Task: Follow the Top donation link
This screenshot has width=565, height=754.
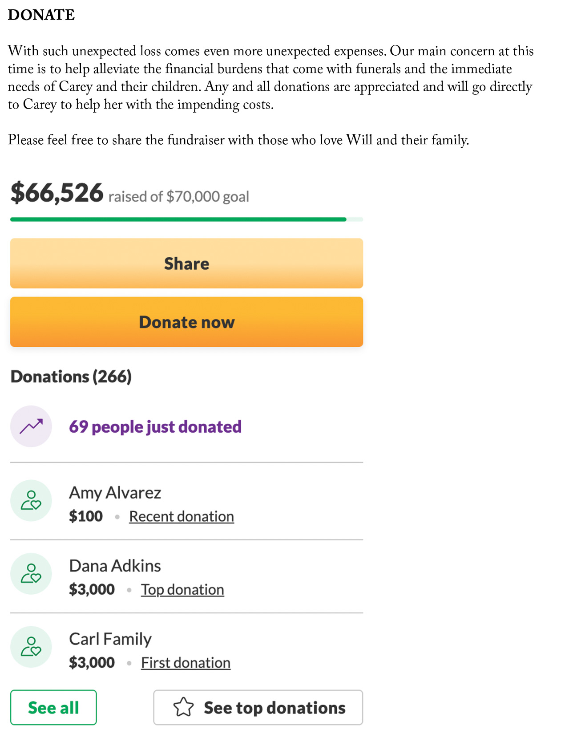Action: click(x=182, y=589)
